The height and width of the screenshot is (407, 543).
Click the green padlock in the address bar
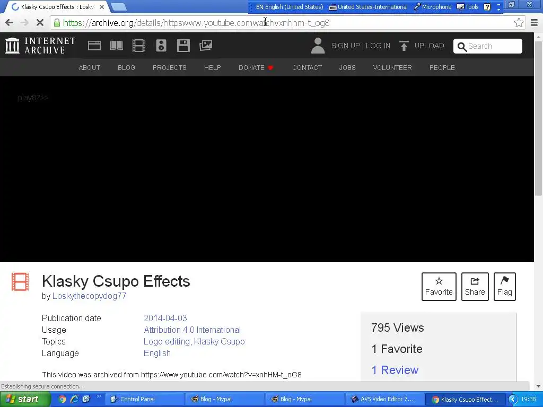[57, 23]
